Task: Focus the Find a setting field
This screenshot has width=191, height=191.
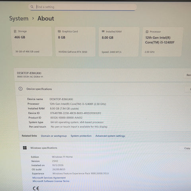Action: [x=82, y=7]
